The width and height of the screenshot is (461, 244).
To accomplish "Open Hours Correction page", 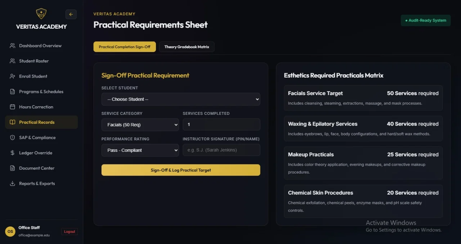I will pos(41,107).
